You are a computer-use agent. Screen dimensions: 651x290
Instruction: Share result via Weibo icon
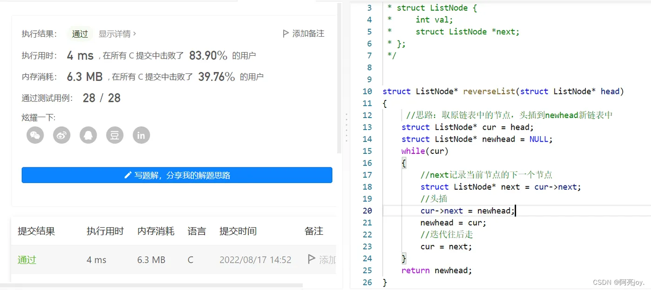coord(62,135)
